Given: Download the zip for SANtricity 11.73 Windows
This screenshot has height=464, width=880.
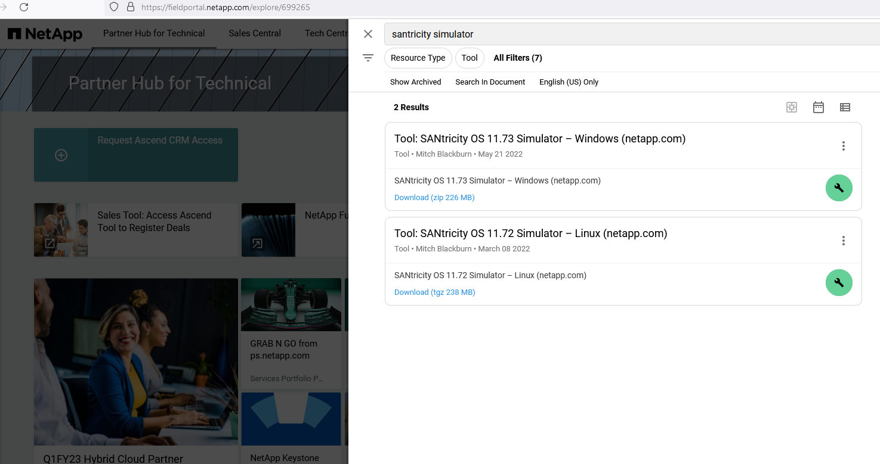Looking at the screenshot, I should (434, 197).
